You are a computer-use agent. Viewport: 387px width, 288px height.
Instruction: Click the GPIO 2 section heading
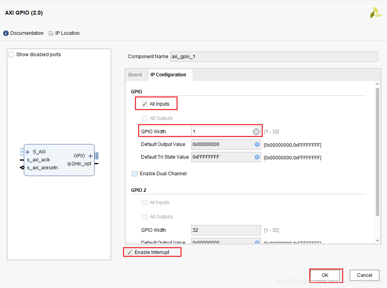coord(139,190)
